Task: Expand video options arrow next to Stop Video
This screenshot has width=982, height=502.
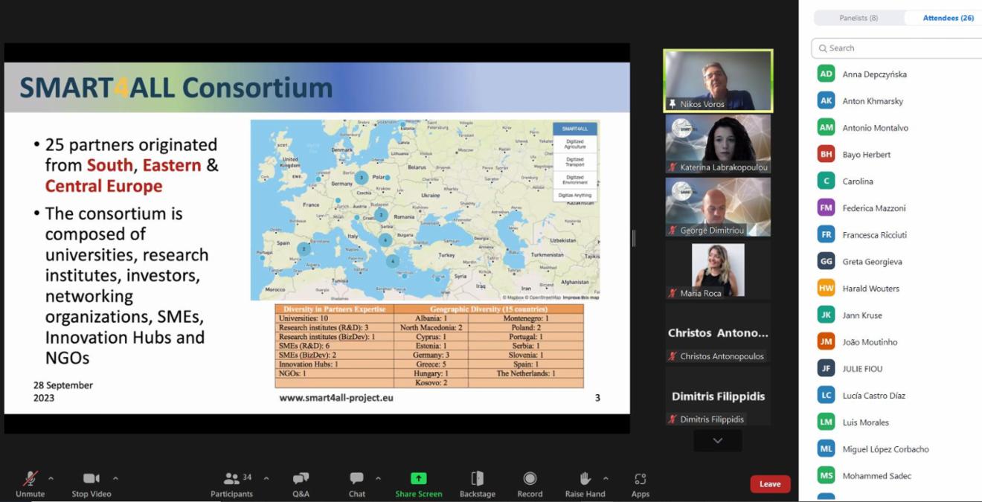Action: click(x=115, y=478)
